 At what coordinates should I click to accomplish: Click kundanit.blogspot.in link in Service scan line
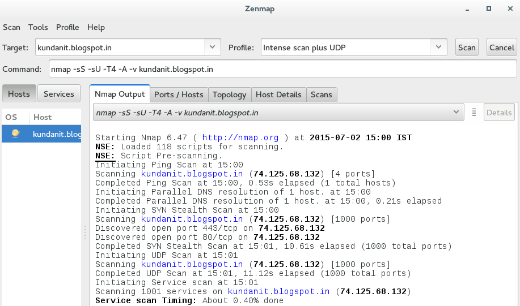[x=278, y=291]
